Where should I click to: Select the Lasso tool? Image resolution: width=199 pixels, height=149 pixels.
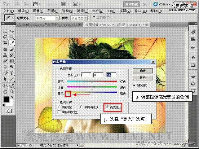(5, 37)
